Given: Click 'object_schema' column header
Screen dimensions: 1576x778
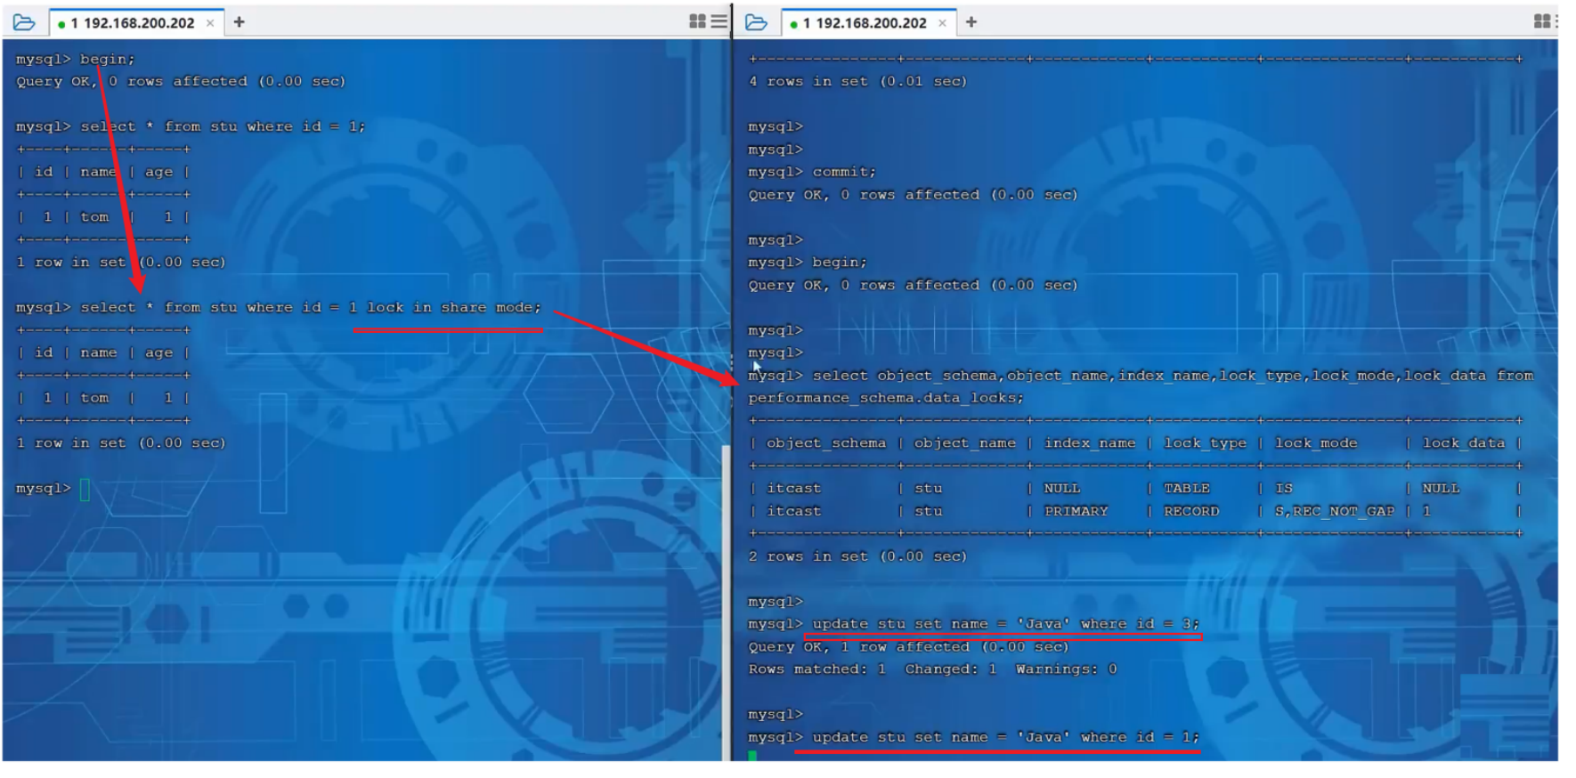Looking at the screenshot, I should coord(825,443).
